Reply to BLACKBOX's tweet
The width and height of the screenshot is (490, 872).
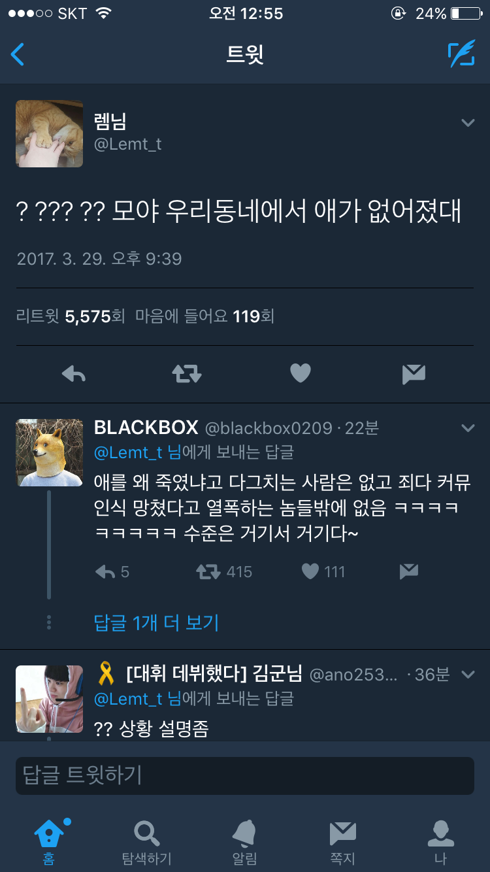coord(105,572)
